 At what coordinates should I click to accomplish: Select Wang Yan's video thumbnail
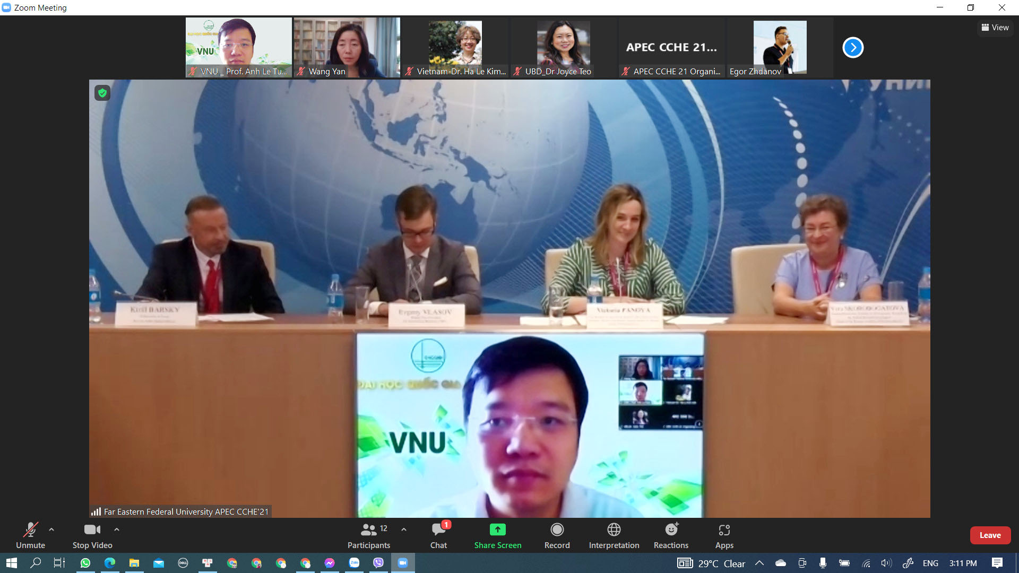(x=347, y=48)
